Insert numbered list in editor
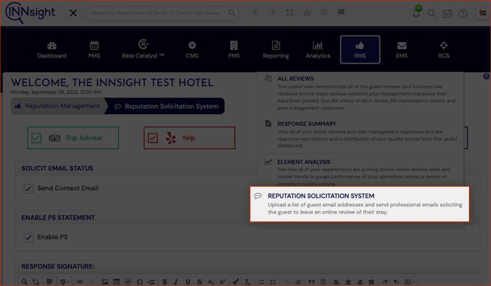 coord(262,282)
